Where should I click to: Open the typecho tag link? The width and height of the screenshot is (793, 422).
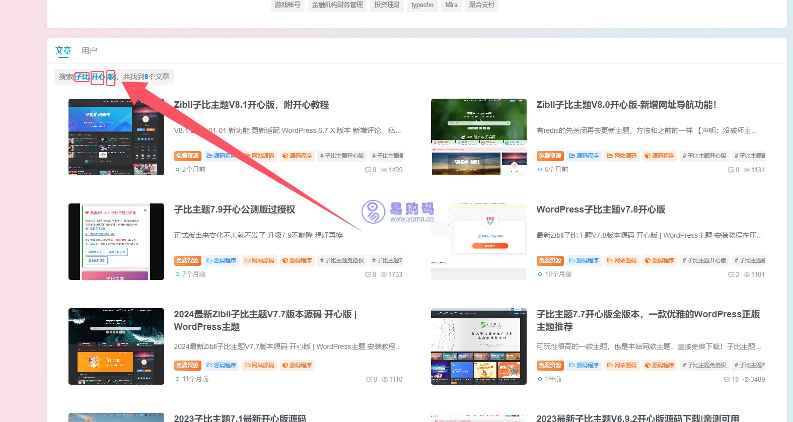coord(422,5)
